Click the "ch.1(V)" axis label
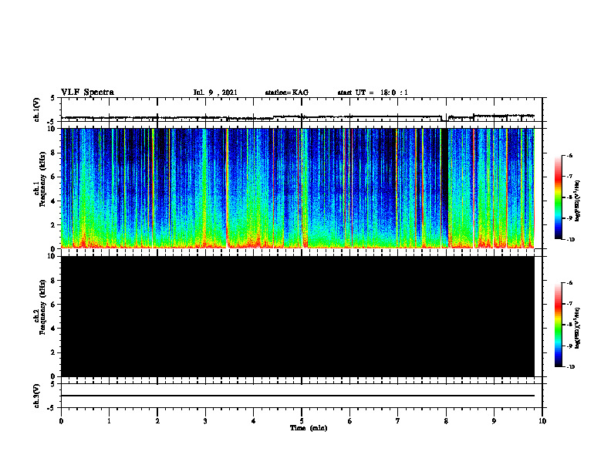611x472 pixels. [x=36, y=110]
